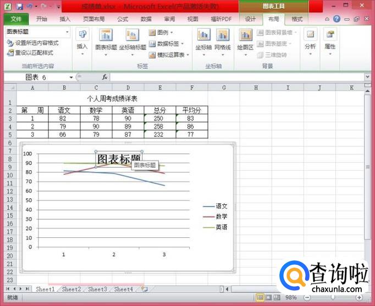Open the Excel help question mark icon

[x=337, y=19]
